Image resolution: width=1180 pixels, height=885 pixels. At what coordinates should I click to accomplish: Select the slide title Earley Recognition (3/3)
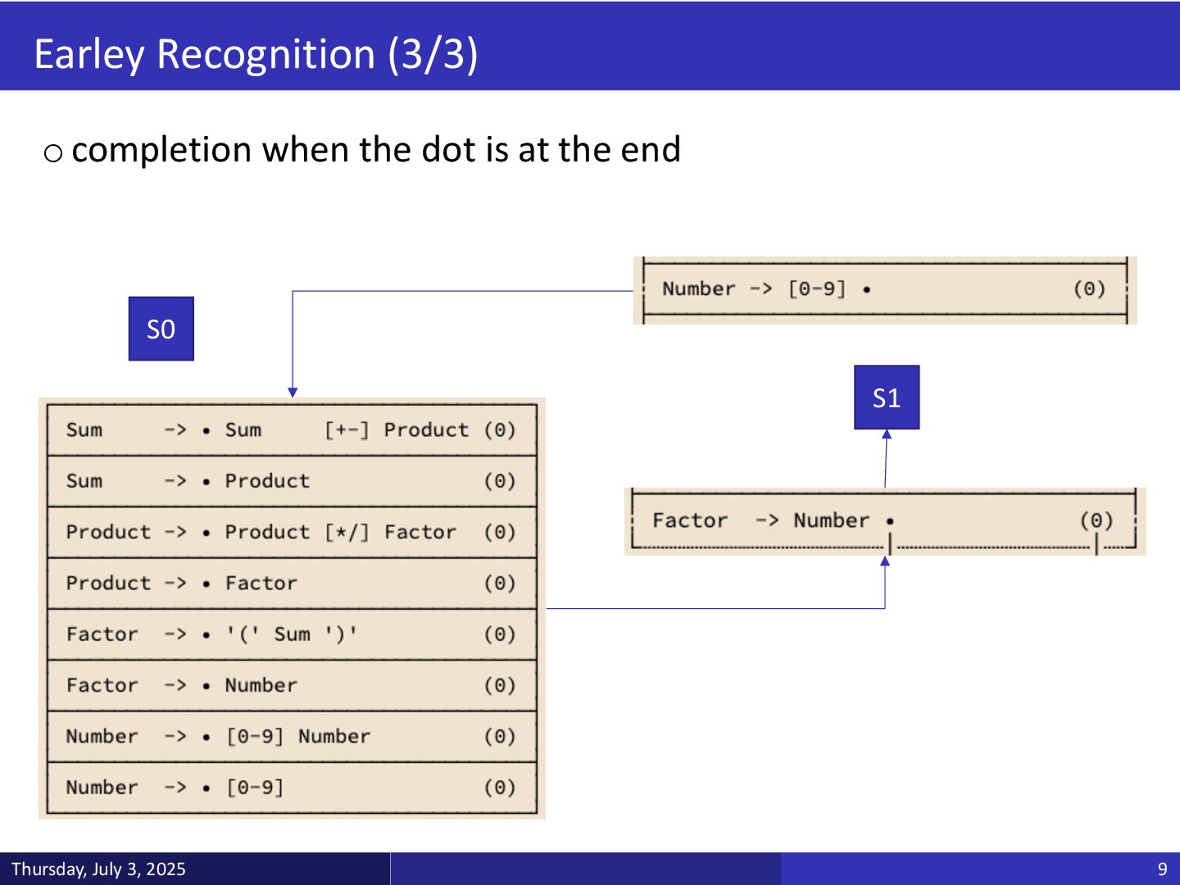point(256,54)
